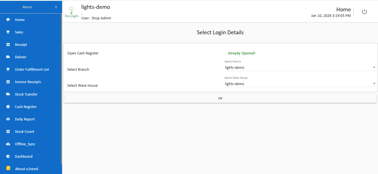The height and width of the screenshot is (174, 378).
Task: Select Stock Transfer from the menu
Action: [26, 94]
